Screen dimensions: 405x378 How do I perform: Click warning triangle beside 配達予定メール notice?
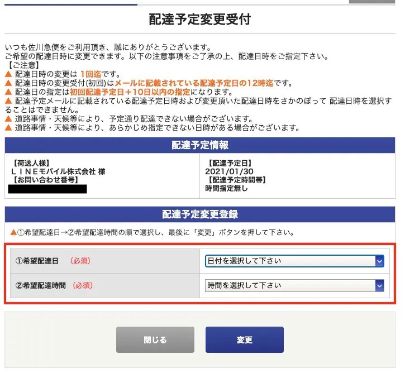[x=8, y=101]
